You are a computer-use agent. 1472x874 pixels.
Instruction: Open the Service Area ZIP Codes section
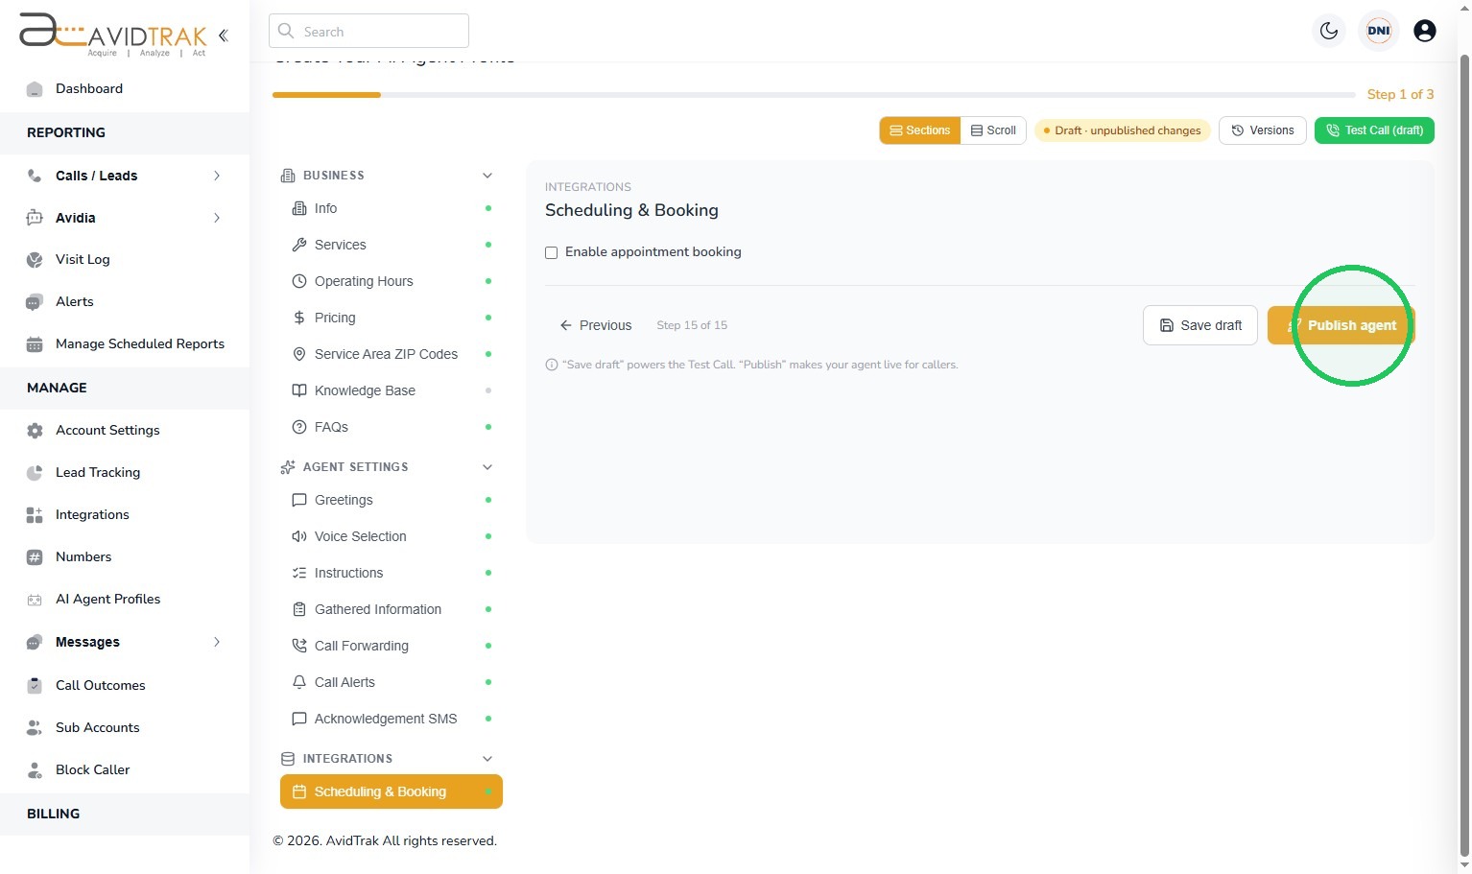[392, 354]
